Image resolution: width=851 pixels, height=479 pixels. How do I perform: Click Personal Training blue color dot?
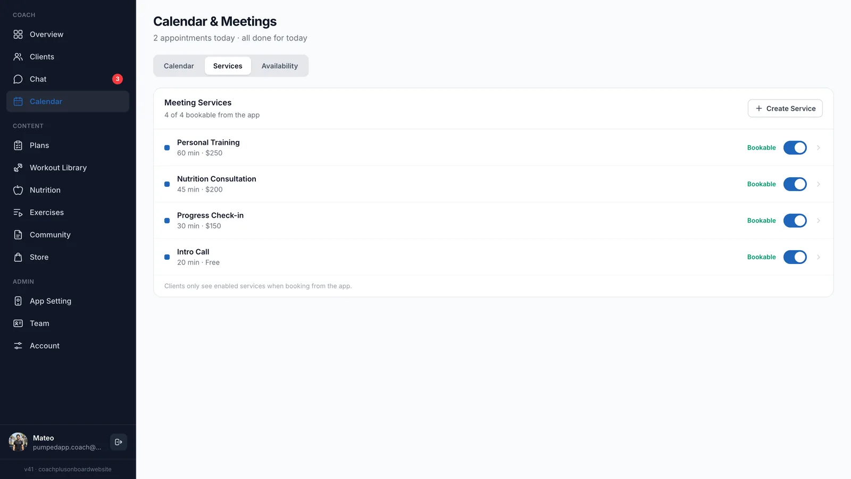tap(167, 147)
